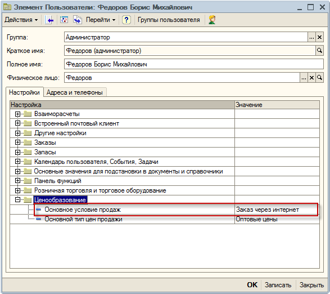
Task: Expand the Взаиморасчеты settings folder
Action: click(x=17, y=114)
